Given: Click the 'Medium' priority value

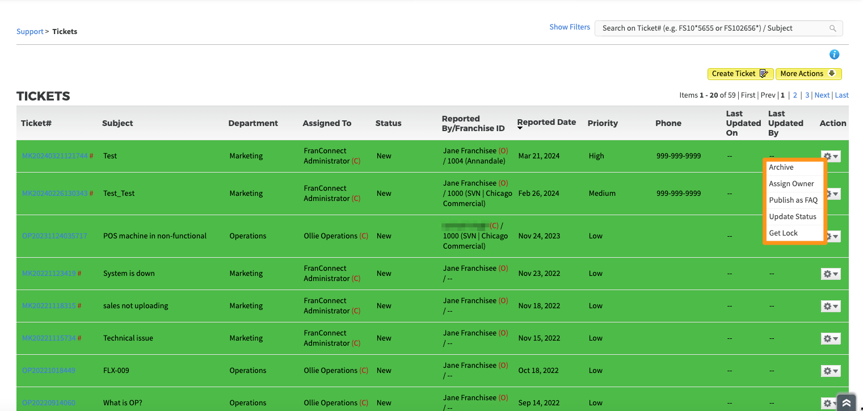Looking at the screenshot, I should click(602, 194).
